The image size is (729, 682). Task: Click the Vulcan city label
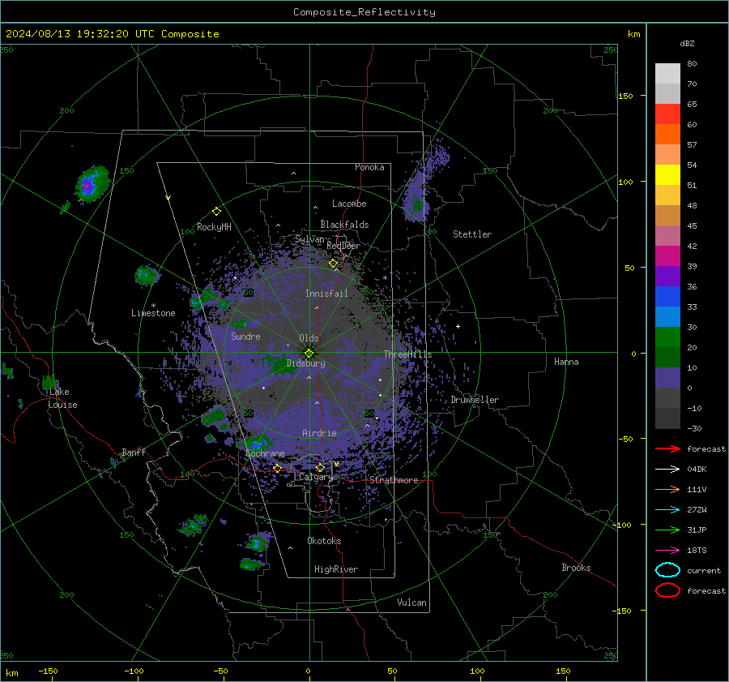411,603
